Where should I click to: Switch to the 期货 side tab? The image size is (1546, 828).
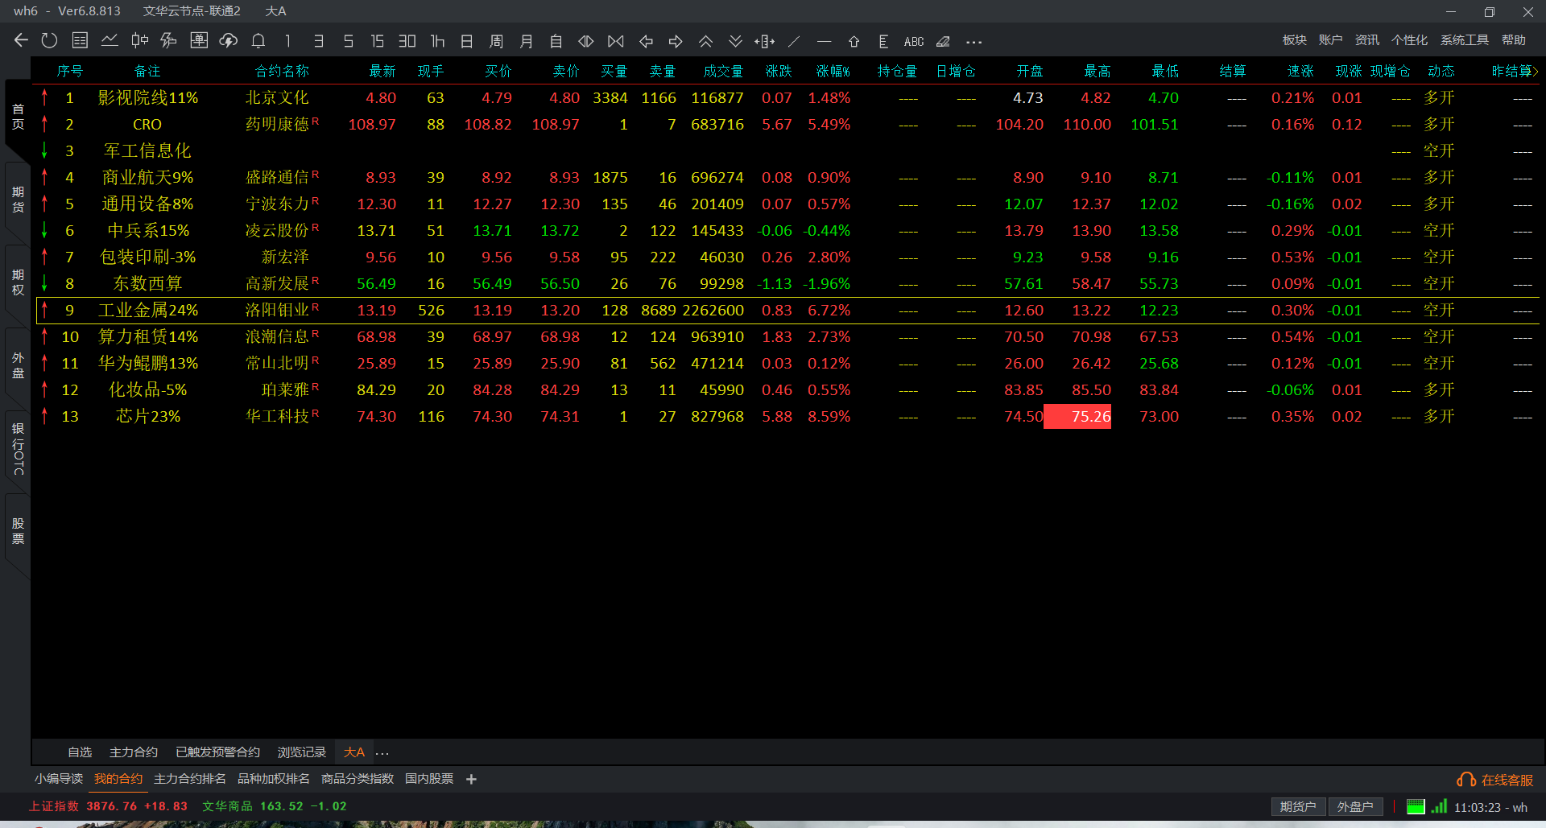click(18, 199)
